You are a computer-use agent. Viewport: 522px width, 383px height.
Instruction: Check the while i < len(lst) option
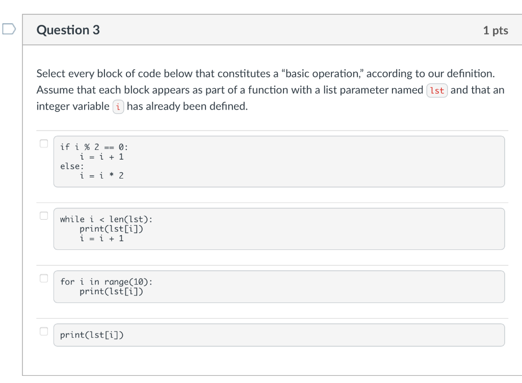tap(43, 216)
